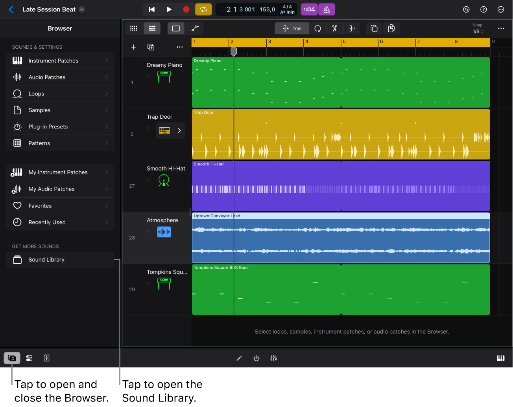Screen dimensions: 513x407
Task: Open the Snap 1/8 value menu
Action: [478, 31]
